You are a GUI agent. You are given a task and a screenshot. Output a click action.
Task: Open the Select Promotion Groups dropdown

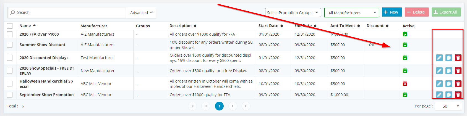(293, 13)
